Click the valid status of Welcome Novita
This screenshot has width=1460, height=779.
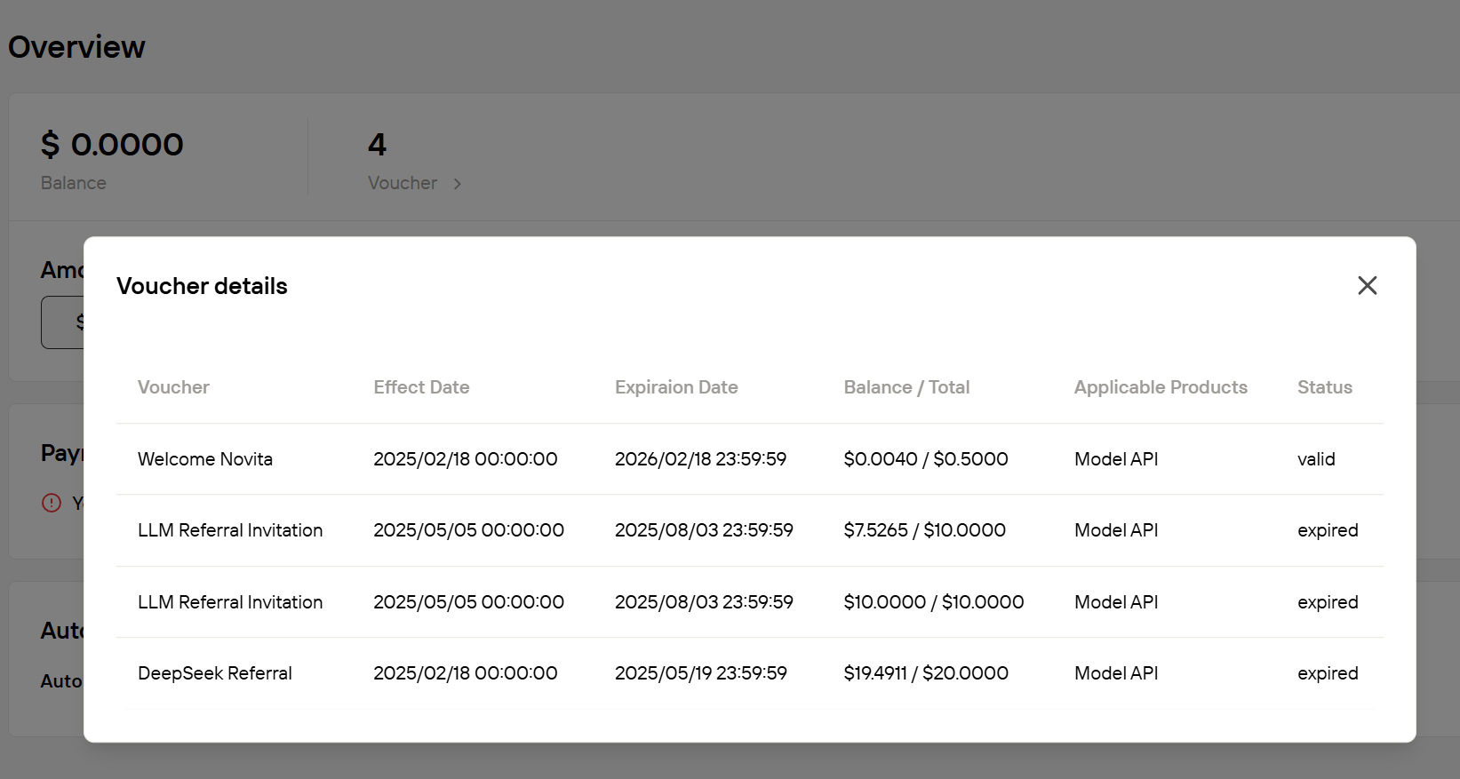1316,459
